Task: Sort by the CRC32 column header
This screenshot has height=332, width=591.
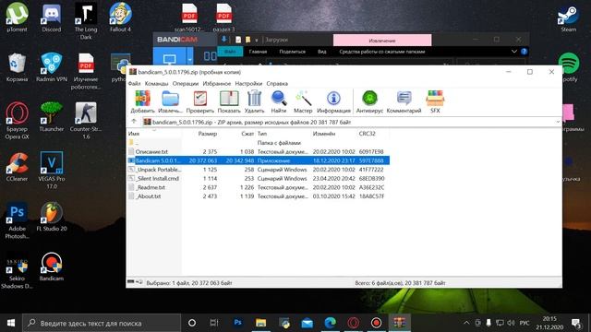Action: 368,134
